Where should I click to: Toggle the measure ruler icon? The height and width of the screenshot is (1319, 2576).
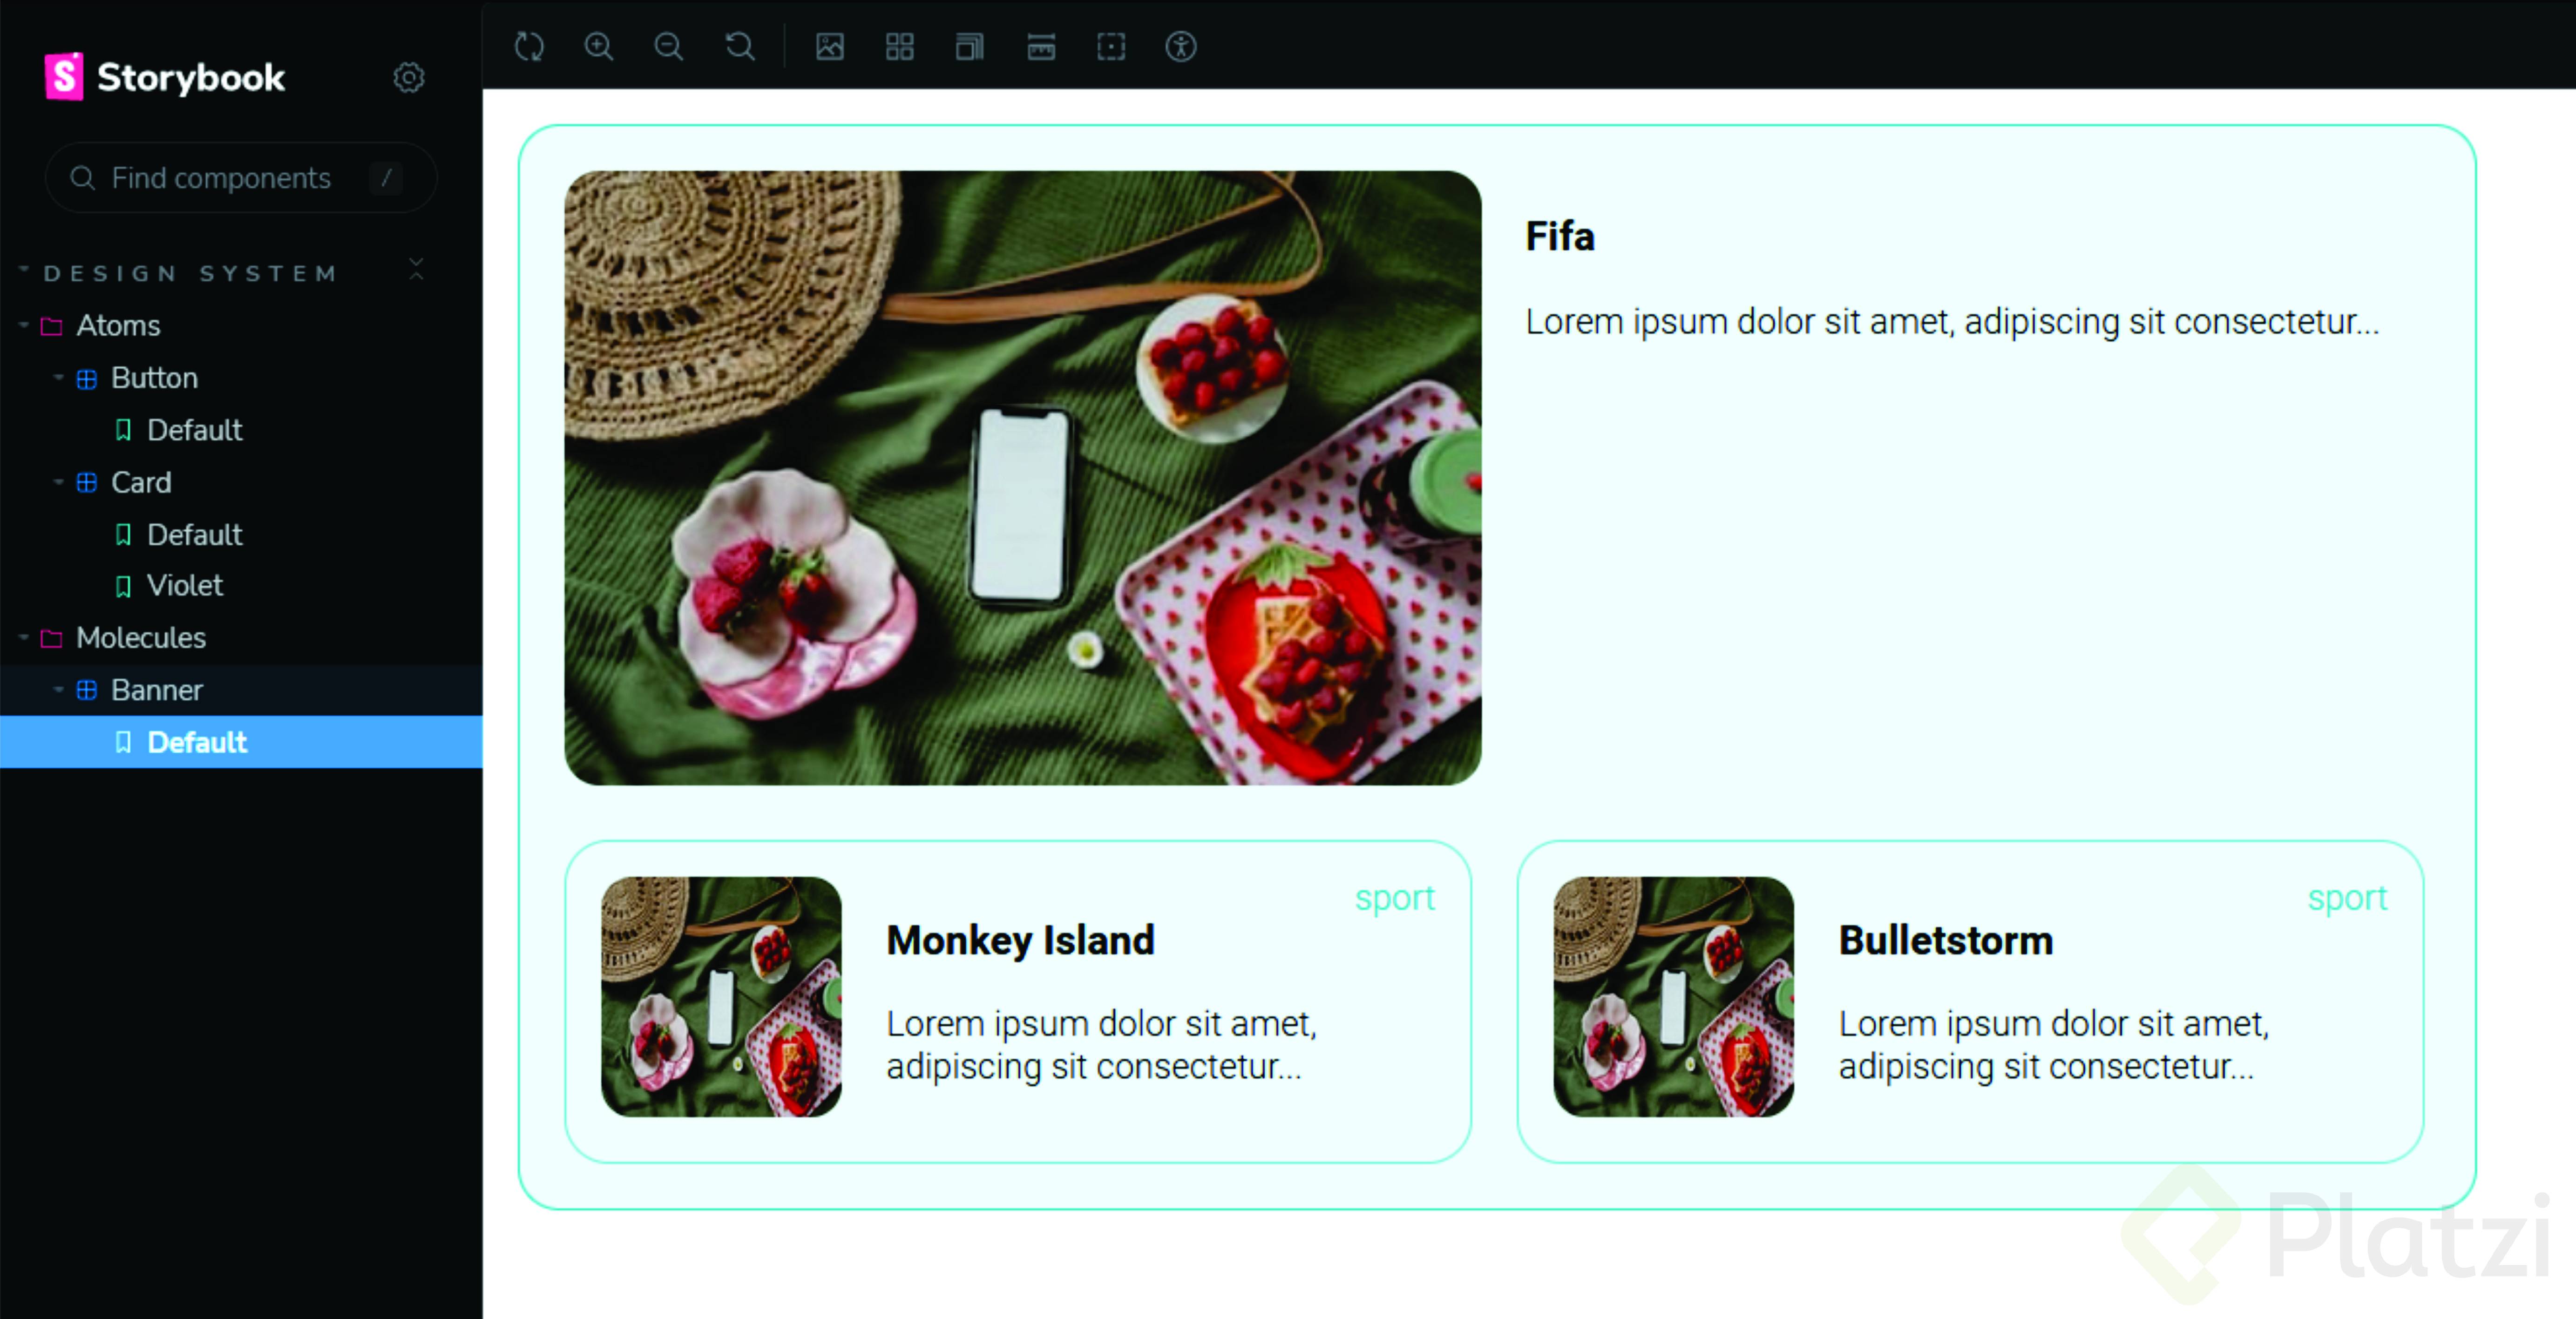click(1041, 47)
